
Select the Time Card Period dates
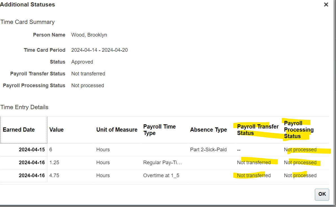click(x=100, y=50)
